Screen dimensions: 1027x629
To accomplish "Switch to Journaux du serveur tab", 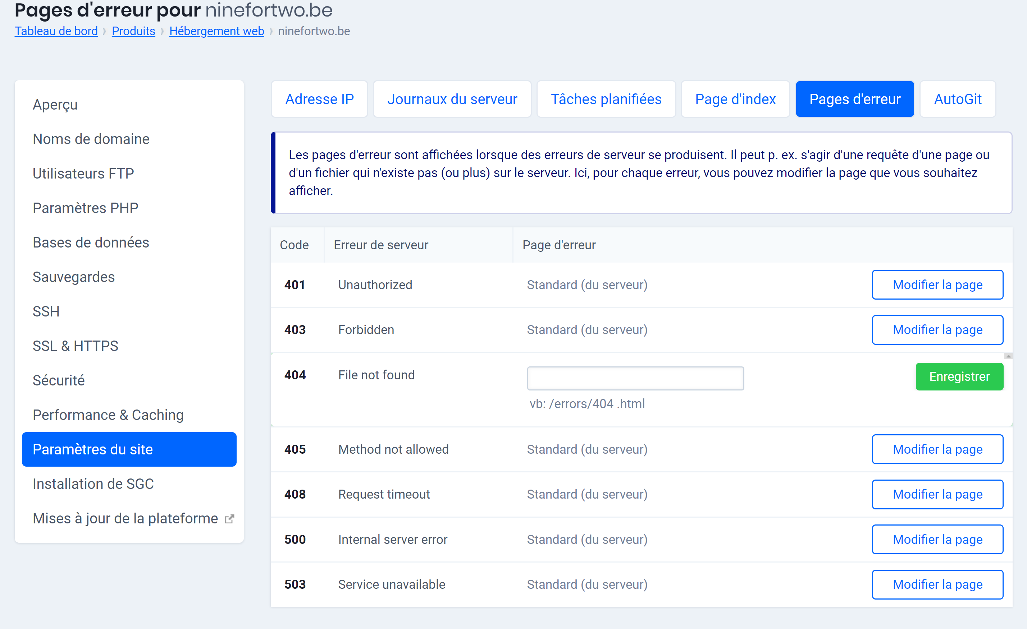I will pyautogui.click(x=452, y=99).
